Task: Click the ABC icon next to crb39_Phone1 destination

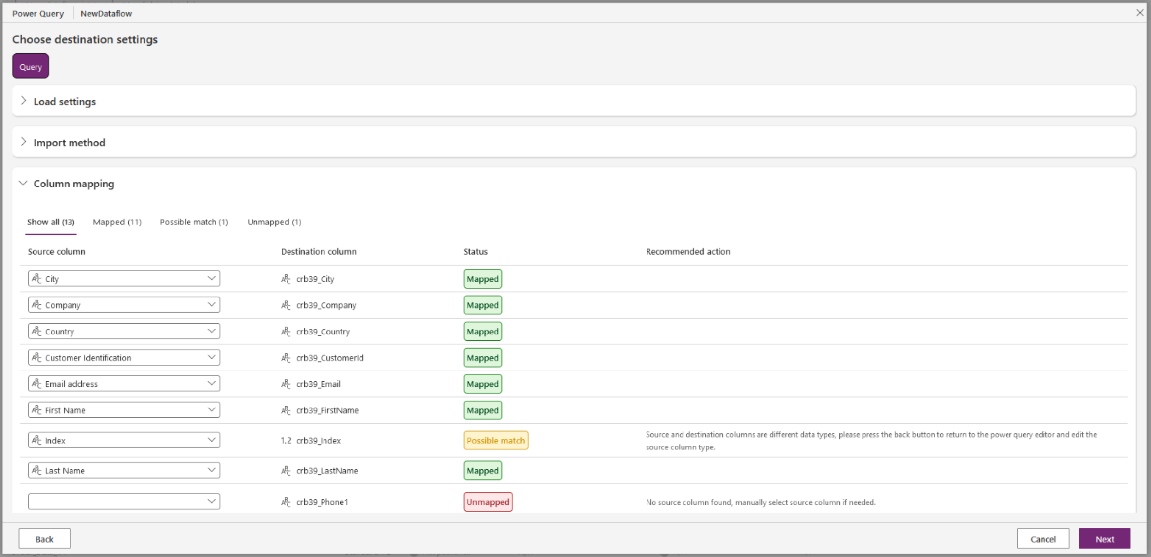Action: click(286, 502)
